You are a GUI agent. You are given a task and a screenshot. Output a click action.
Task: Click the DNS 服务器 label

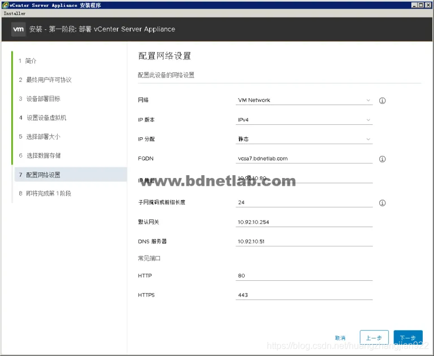pos(152,241)
